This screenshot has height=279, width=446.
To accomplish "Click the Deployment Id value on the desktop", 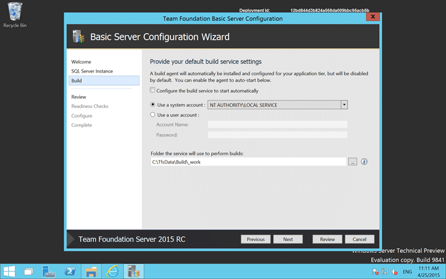I will click(x=330, y=11).
